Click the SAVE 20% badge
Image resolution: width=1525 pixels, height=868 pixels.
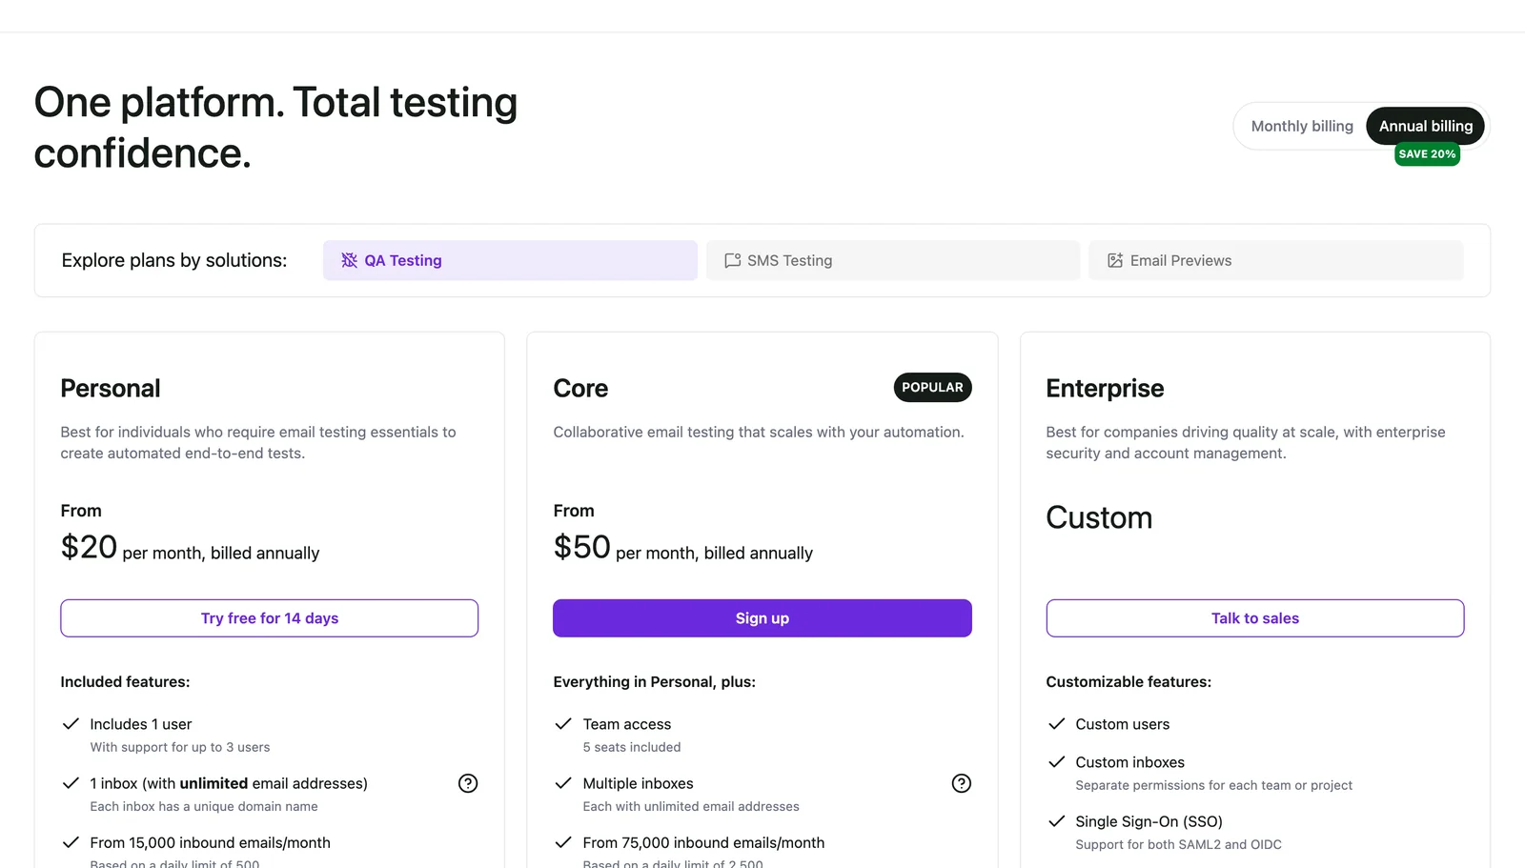coord(1427,154)
